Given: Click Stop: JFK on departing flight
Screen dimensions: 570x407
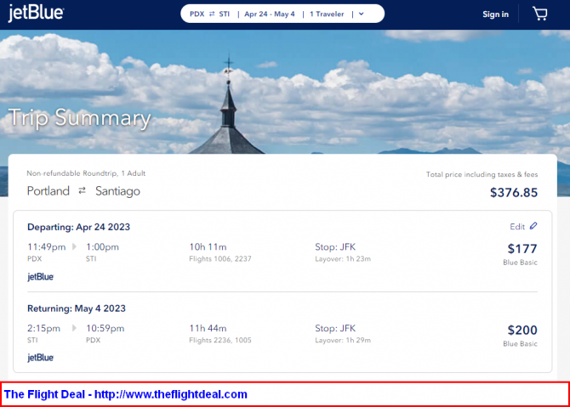Looking at the screenshot, I should [335, 247].
